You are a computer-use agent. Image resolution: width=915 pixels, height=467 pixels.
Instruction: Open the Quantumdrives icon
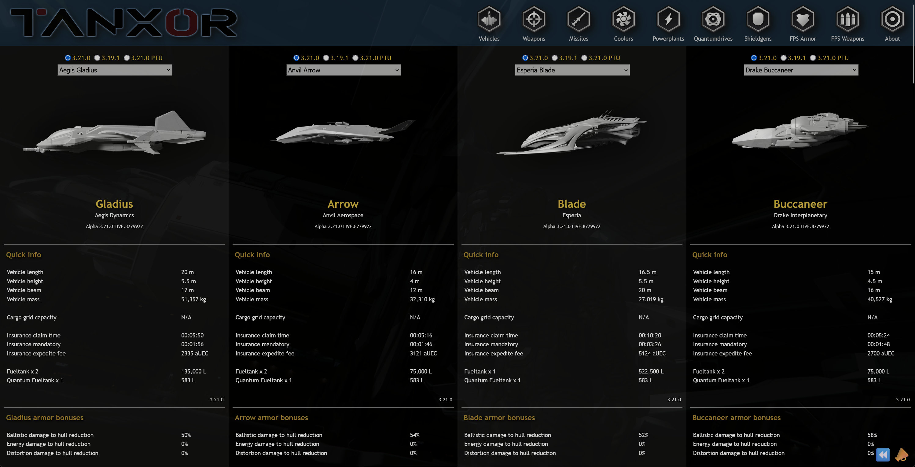click(713, 19)
